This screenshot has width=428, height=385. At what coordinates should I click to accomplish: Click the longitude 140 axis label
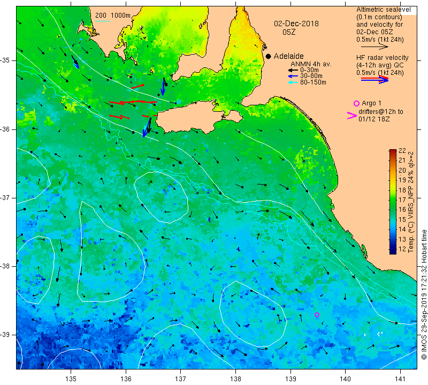coord(345,379)
